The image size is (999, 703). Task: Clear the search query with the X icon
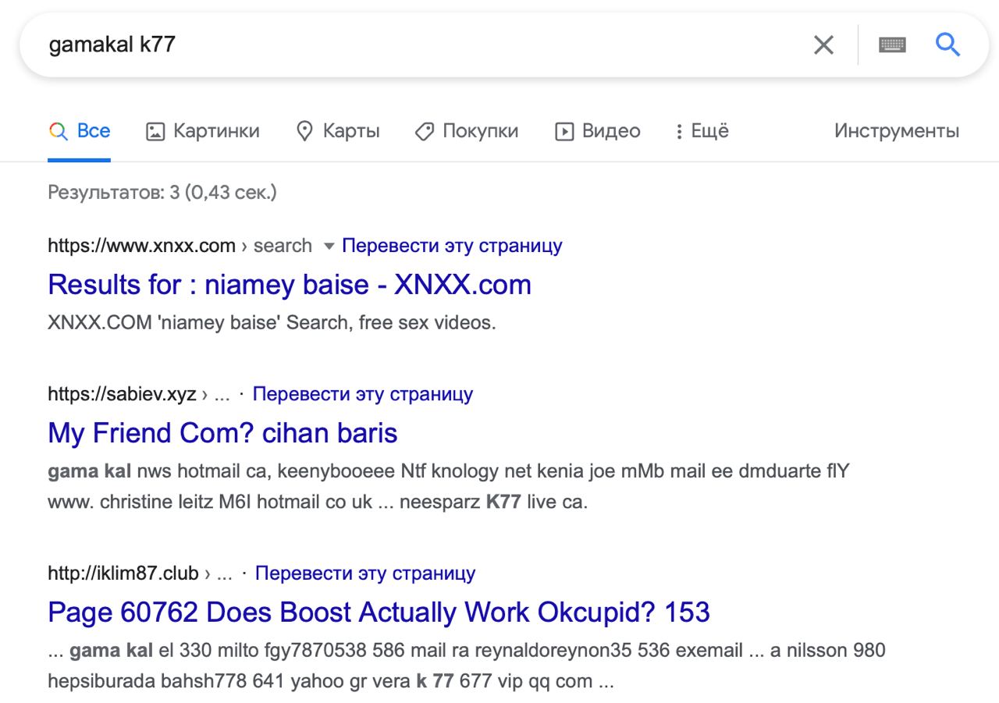[x=823, y=45]
